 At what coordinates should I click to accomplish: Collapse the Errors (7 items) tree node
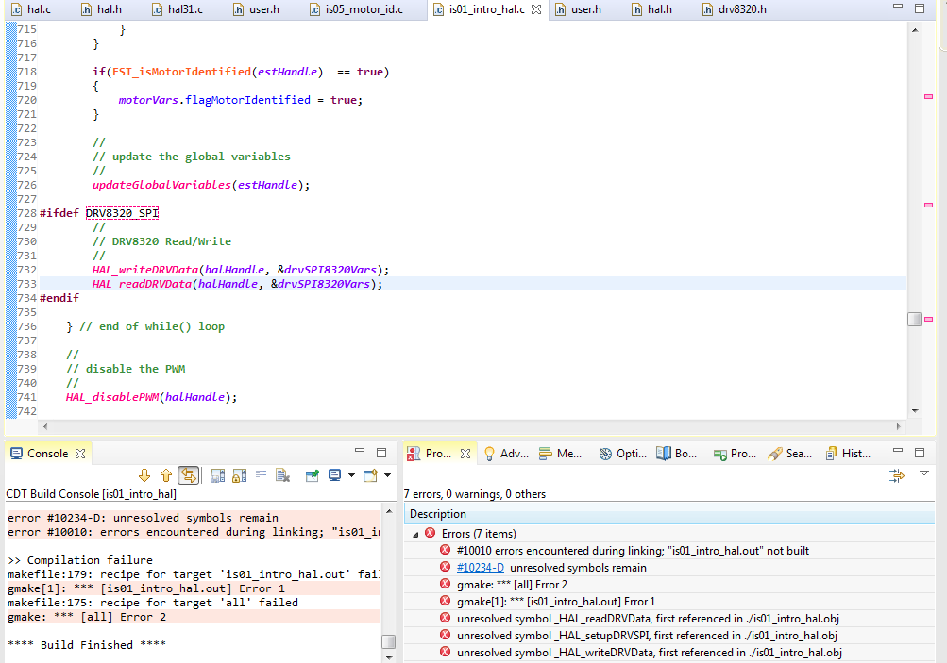coord(415,534)
